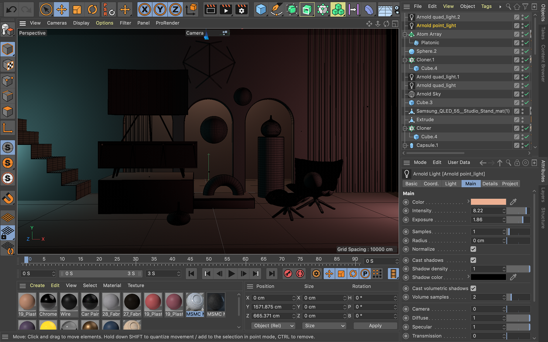
Task: Select the Chrome material thumbnail
Action: (x=48, y=302)
